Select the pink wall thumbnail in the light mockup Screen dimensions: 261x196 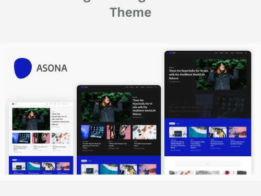(41, 138)
